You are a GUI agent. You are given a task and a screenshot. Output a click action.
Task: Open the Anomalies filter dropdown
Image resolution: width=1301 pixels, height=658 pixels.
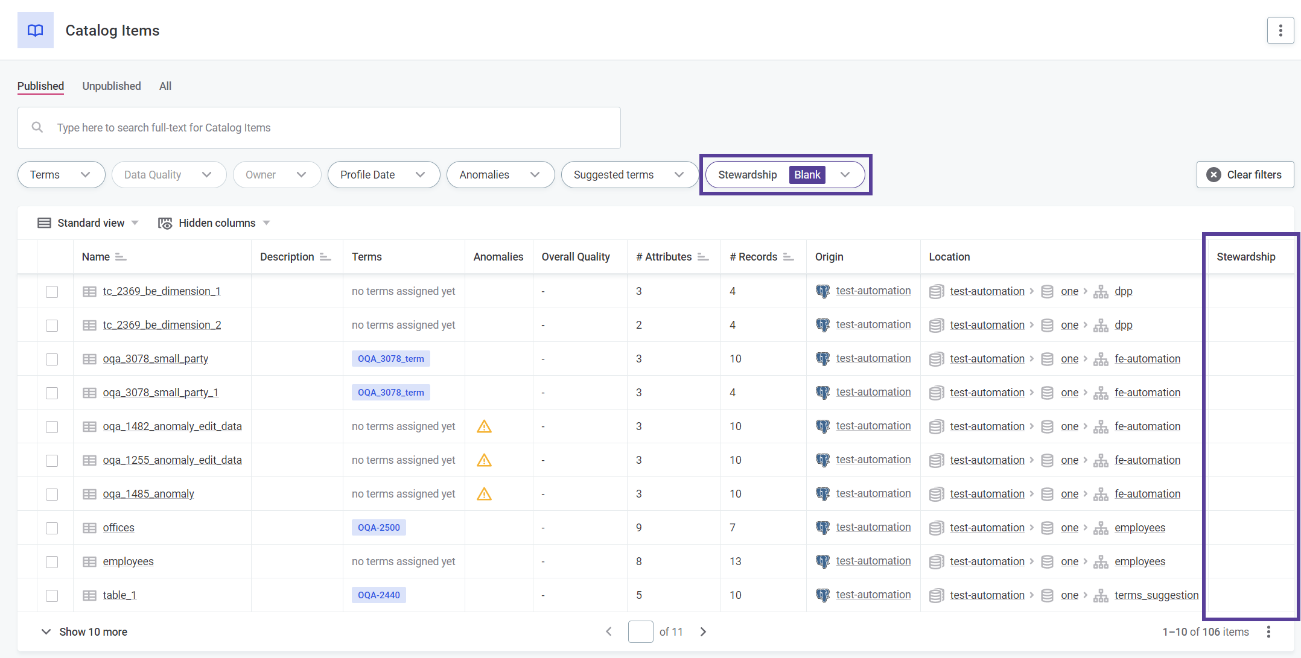tap(500, 175)
